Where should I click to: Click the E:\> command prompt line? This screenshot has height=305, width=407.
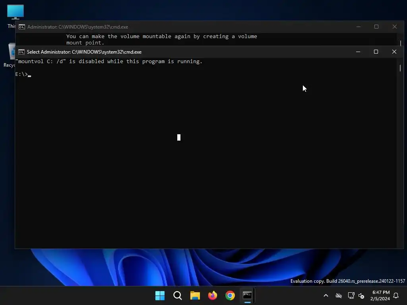click(x=23, y=74)
